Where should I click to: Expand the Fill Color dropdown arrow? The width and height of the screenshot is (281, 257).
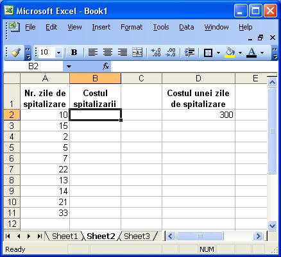(240, 53)
